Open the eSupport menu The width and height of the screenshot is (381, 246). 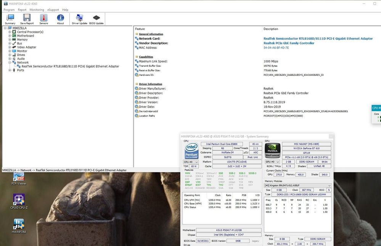[x=53, y=10]
